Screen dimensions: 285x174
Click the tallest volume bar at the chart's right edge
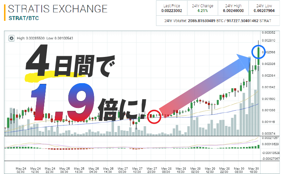coord(258,101)
